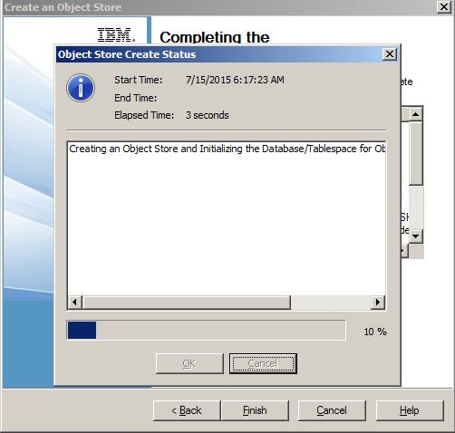Close the Object Store Create Status dialog
455x433 pixels.
[x=390, y=54]
